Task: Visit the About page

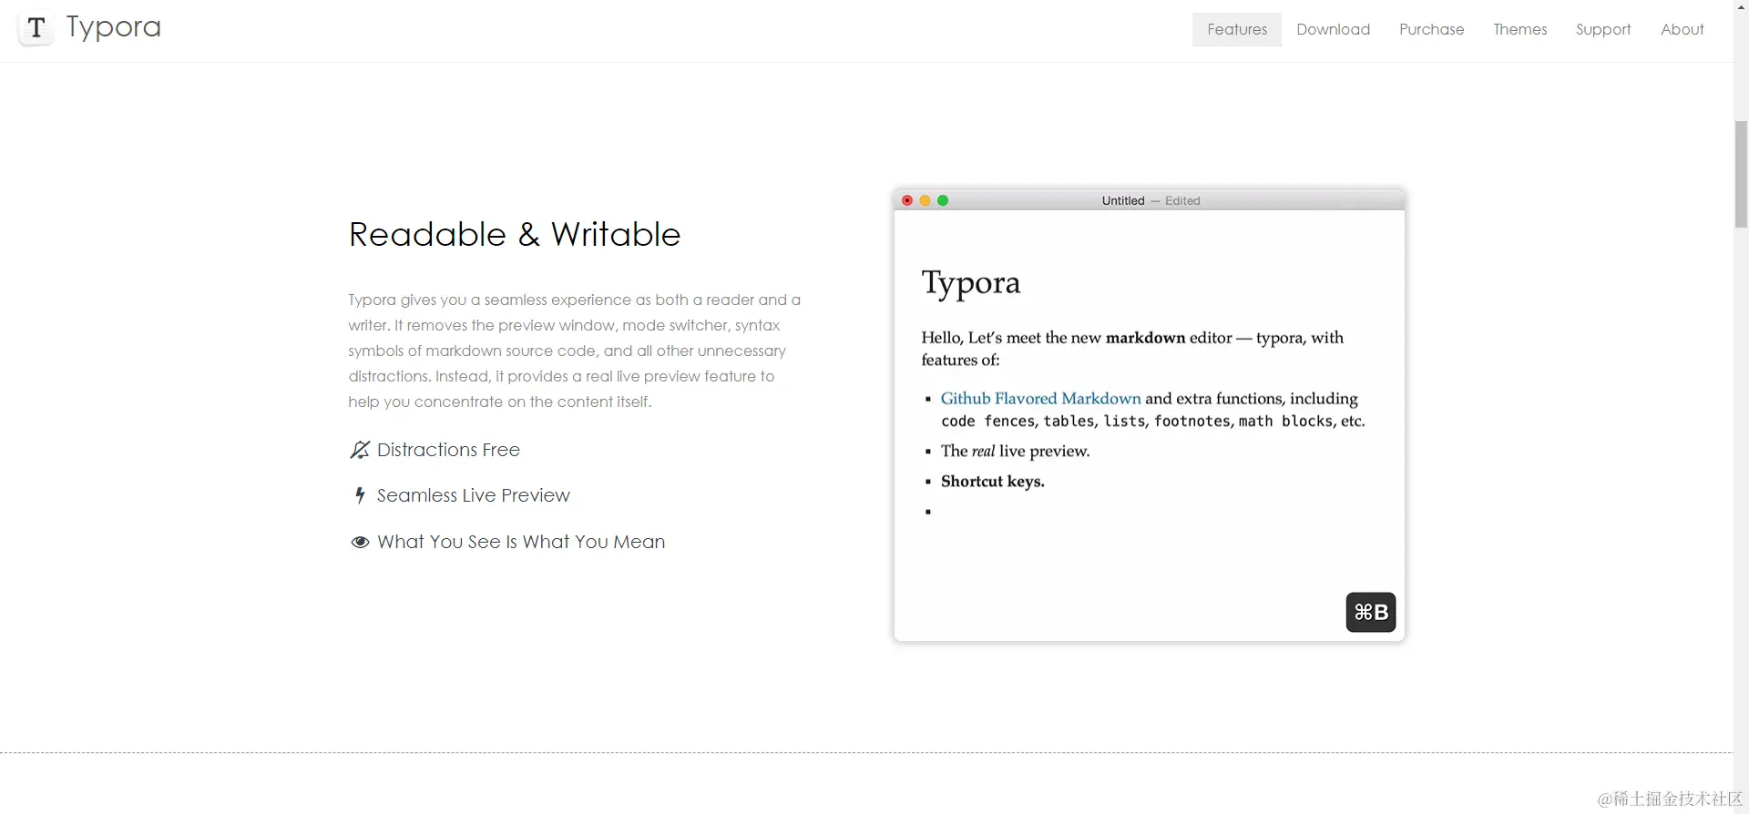Action: pos(1683,29)
